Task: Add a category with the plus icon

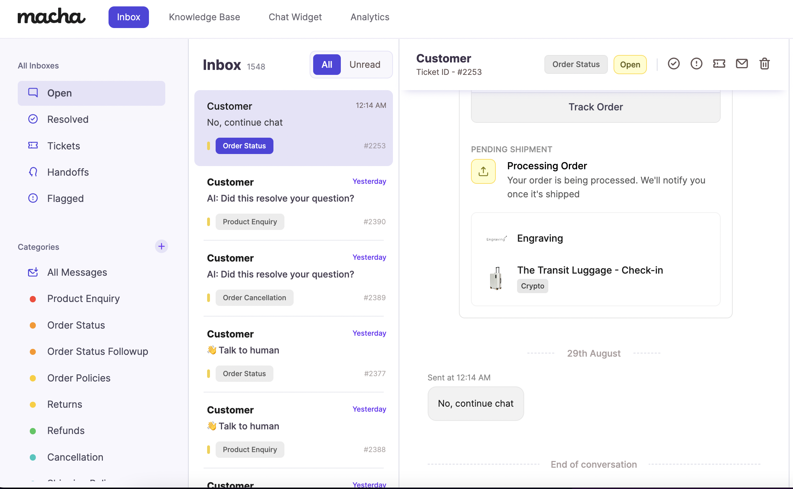Action: point(161,246)
